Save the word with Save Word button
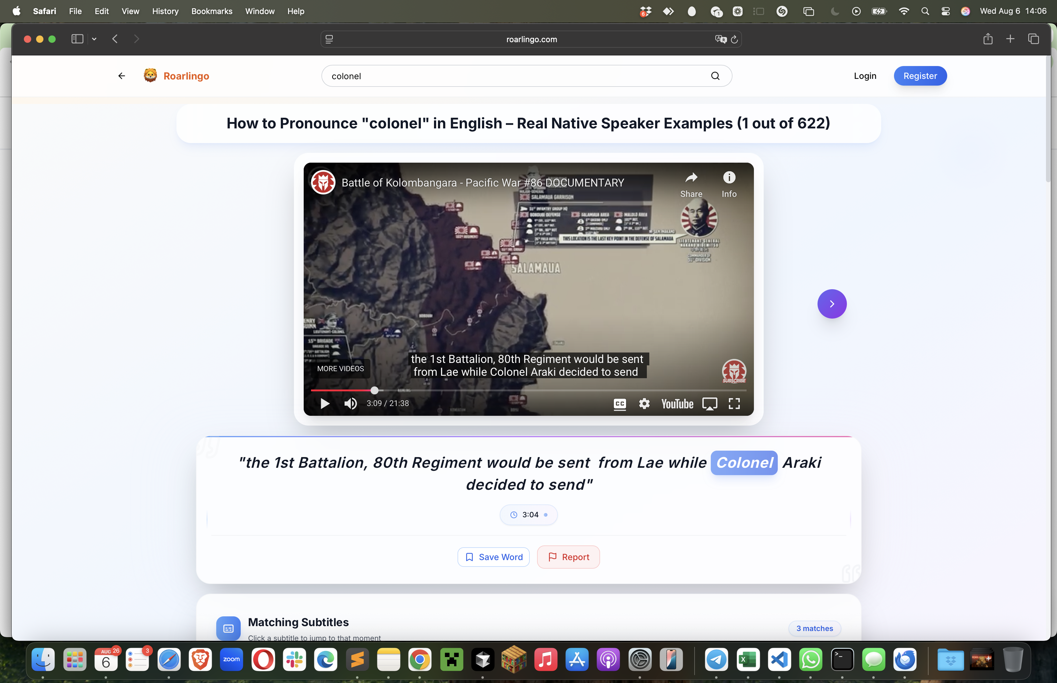Image resolution: width=1057 pixels, height=683 pixels. (x=493, y=557)
